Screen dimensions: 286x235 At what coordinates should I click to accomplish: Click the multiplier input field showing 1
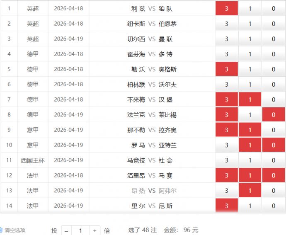point(80,230)
